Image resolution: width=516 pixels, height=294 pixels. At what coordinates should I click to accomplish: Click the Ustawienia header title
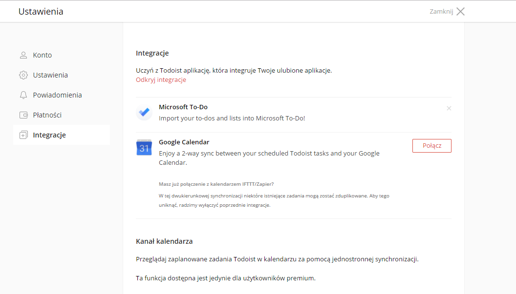click(41, 12)
